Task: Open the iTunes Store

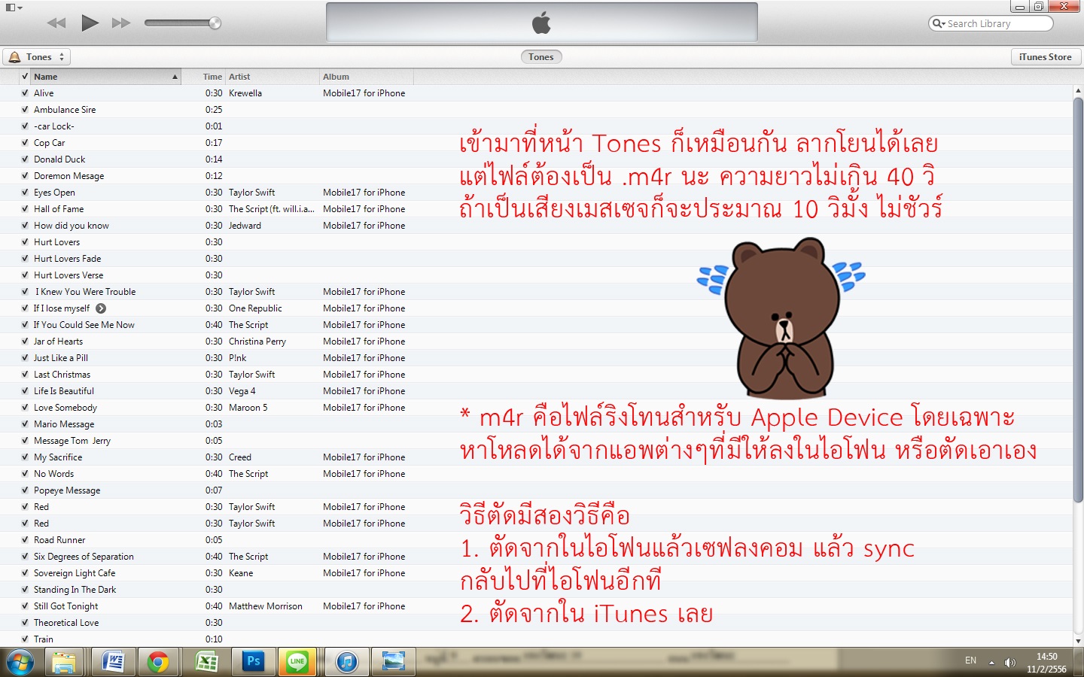Action: tap(1045, 57)
